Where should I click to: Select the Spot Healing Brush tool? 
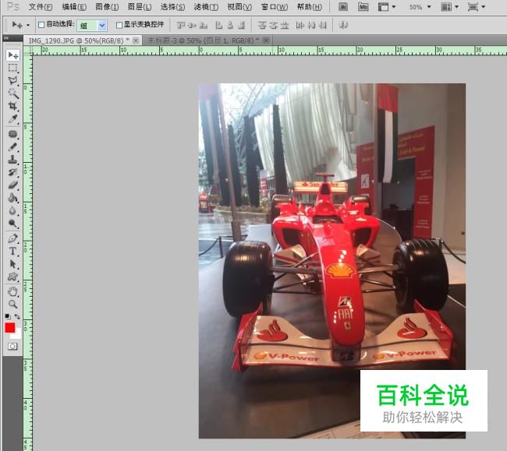tap(12, 134)
